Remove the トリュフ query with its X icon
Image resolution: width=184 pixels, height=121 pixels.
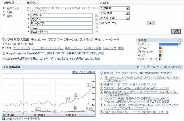pos(96,28)
